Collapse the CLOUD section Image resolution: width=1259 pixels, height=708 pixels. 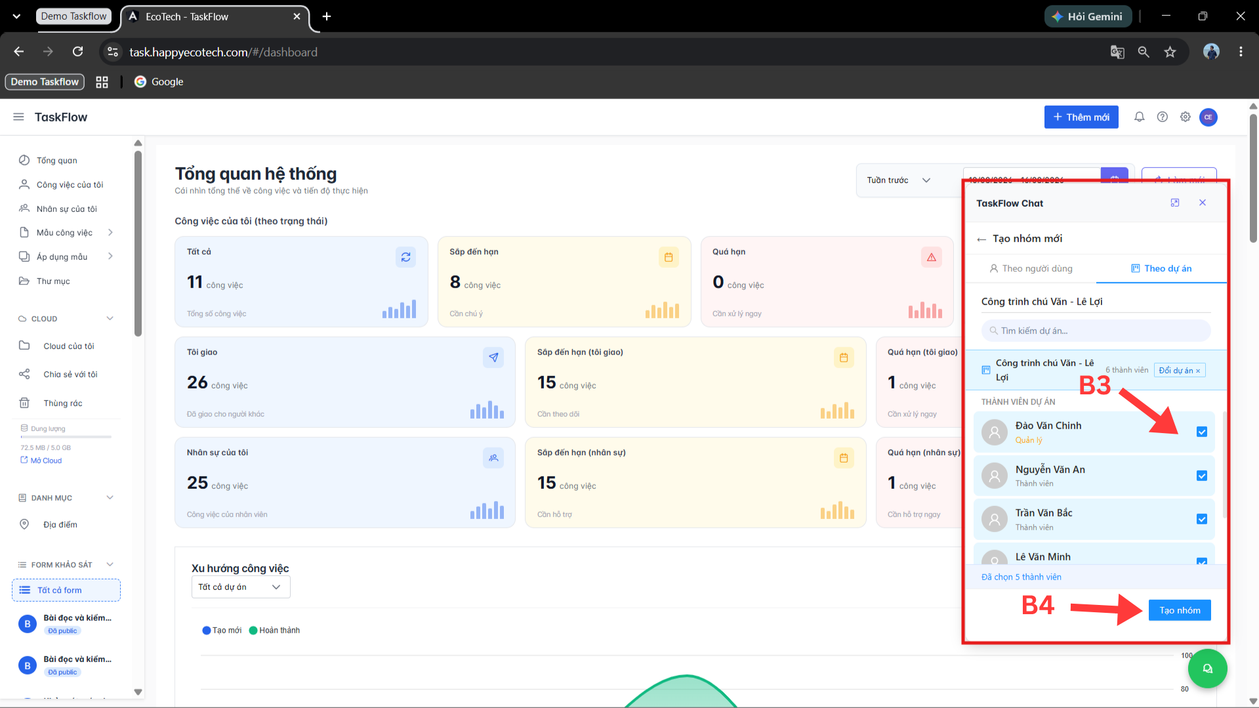110,318
